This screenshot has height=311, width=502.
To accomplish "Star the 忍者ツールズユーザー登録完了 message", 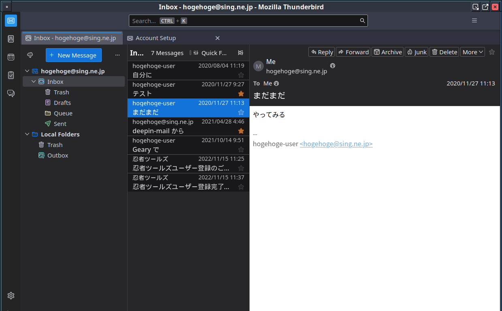I will coord(241,187).
